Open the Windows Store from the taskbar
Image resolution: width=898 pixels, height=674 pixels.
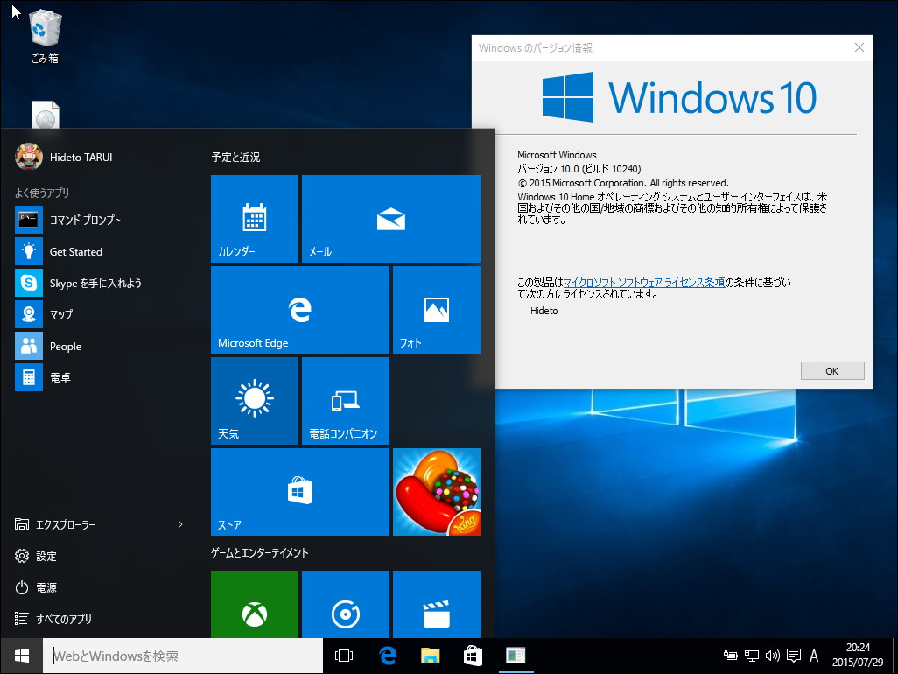click(472, 655)
